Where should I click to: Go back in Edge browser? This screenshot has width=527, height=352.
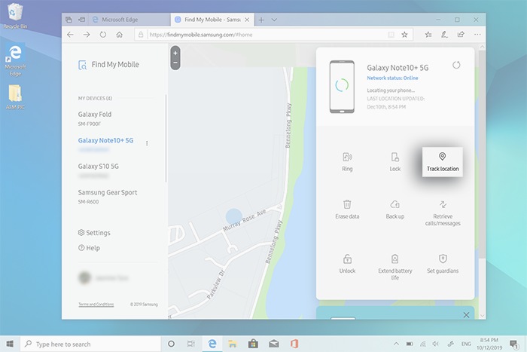coord(70,35)
